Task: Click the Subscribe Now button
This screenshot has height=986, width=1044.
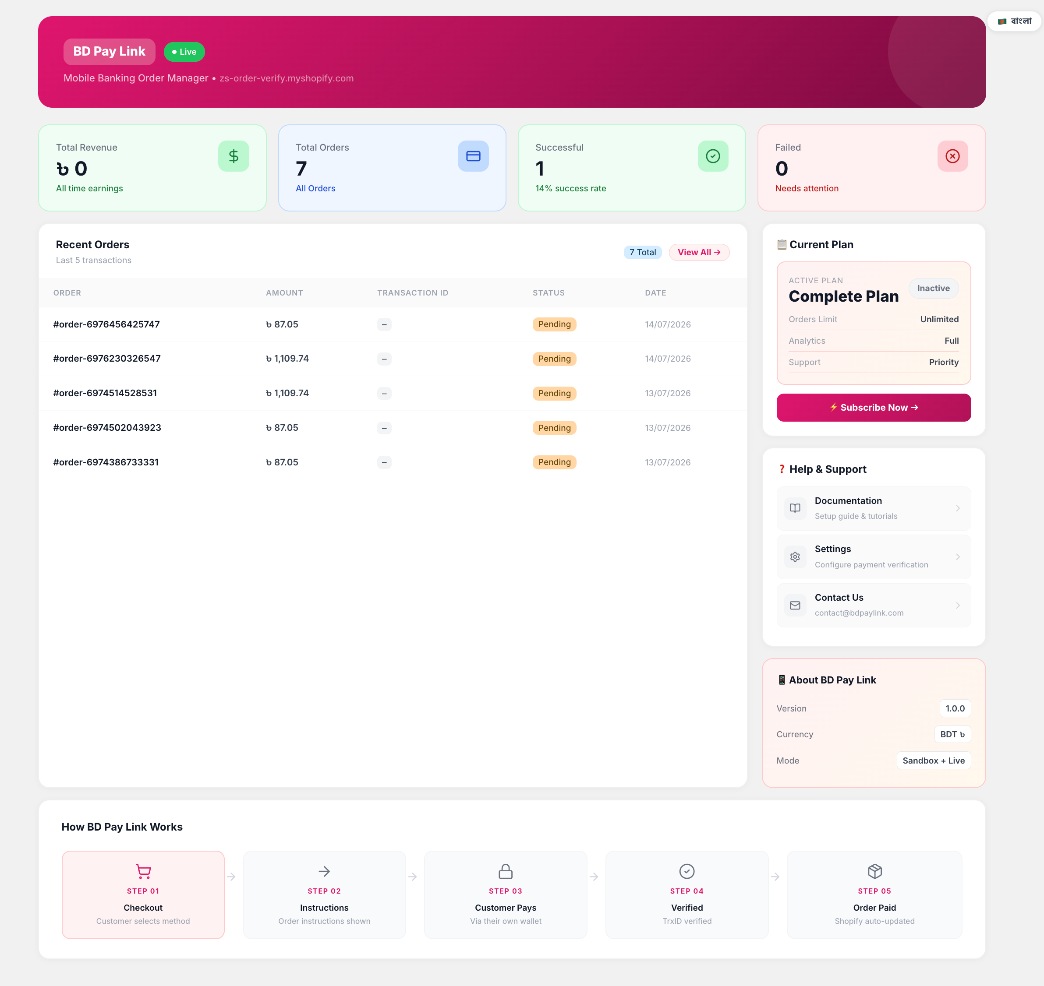Action: (x=874, y=407)
